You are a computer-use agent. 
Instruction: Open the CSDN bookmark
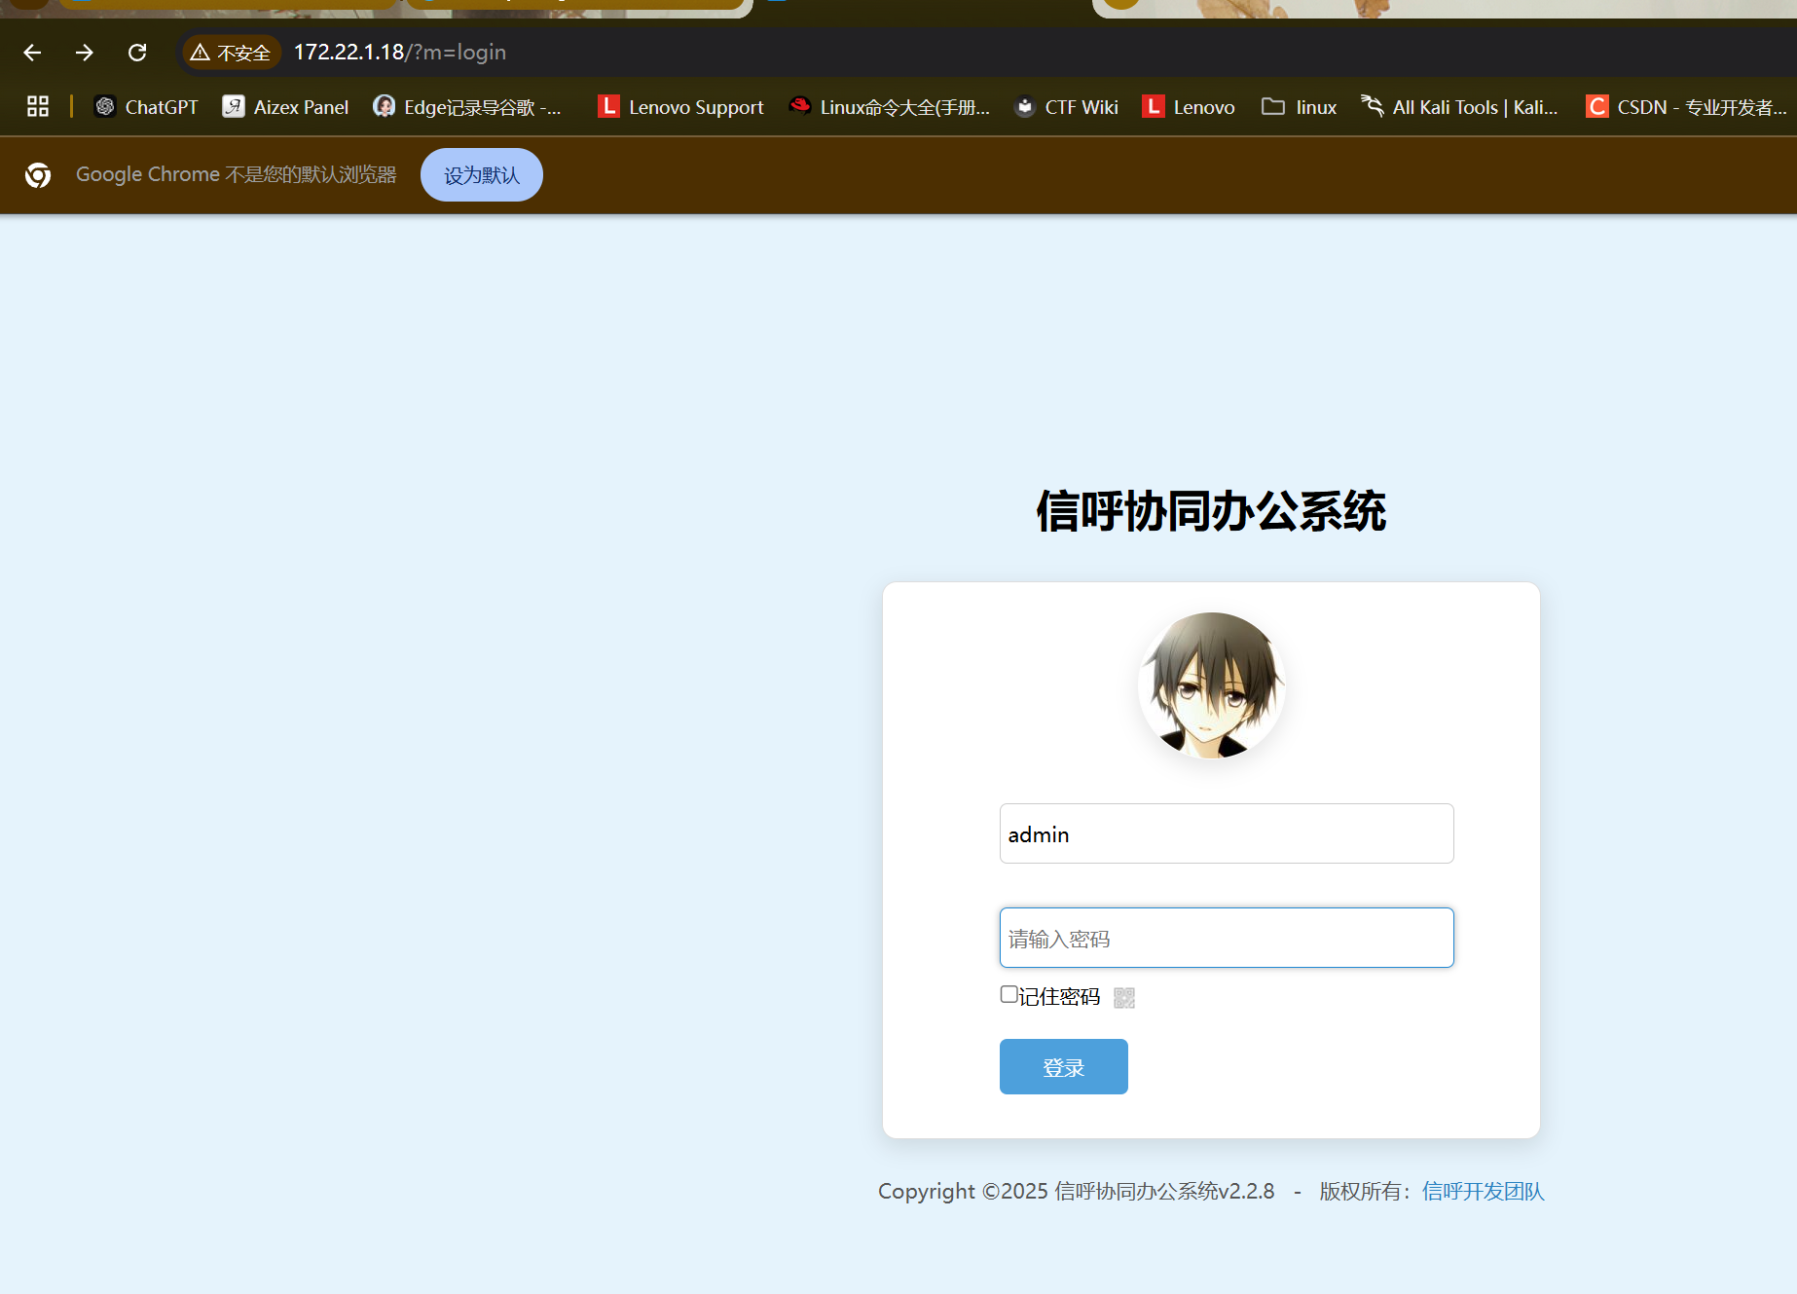point(1686,107)
